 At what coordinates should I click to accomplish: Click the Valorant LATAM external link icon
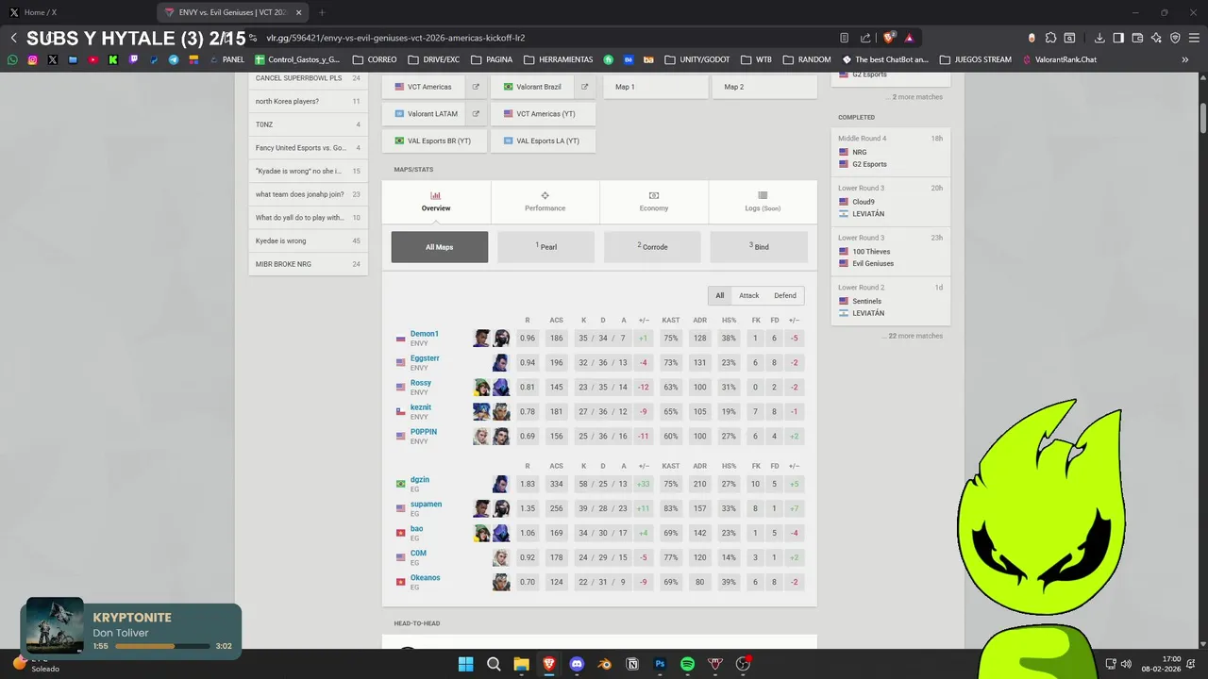(476, 114)
